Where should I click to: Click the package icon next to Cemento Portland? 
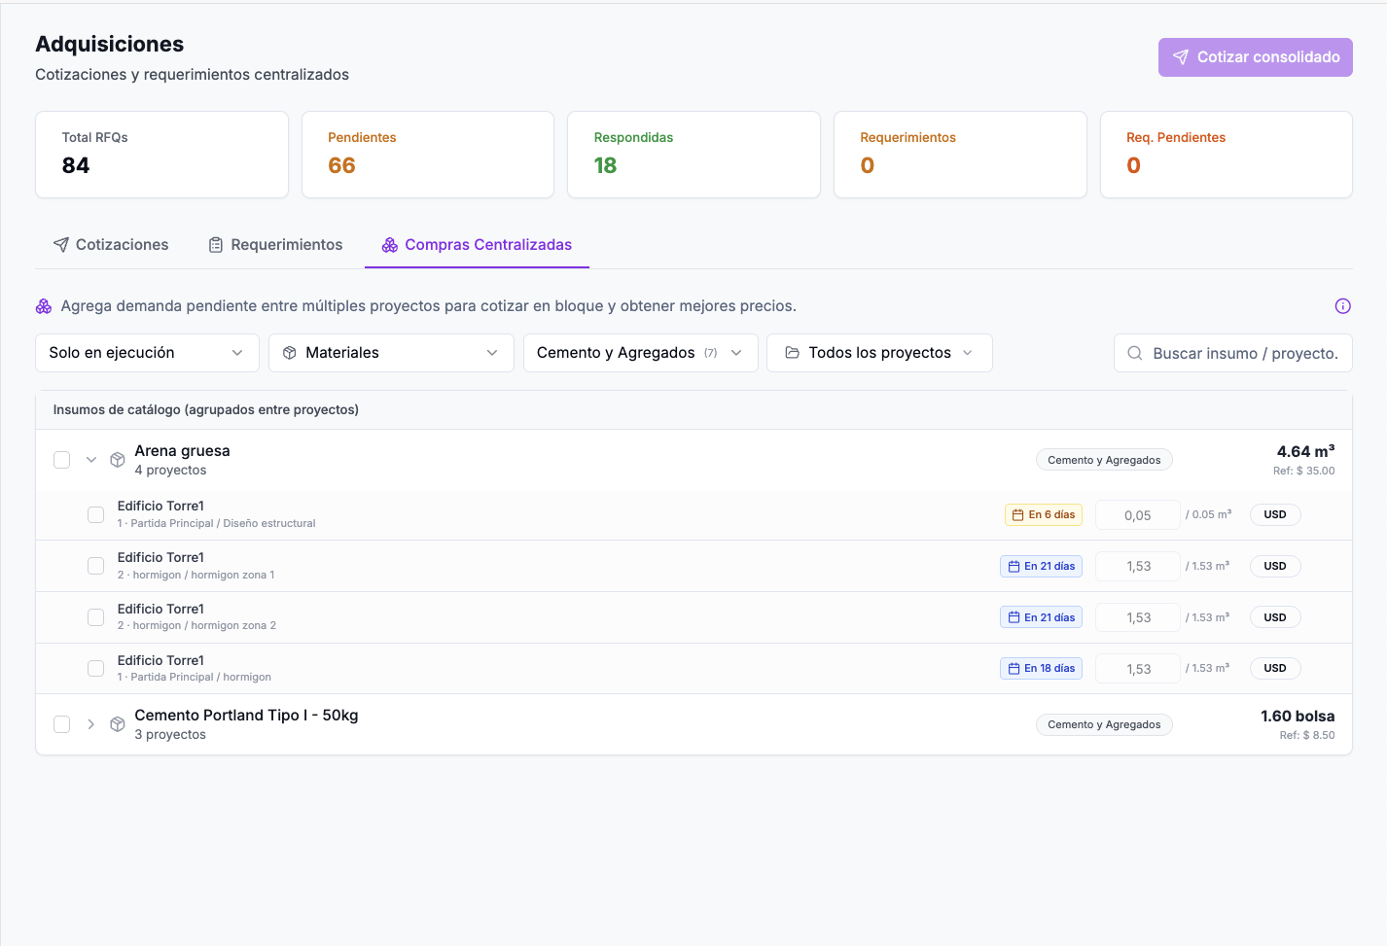point(118,724)
